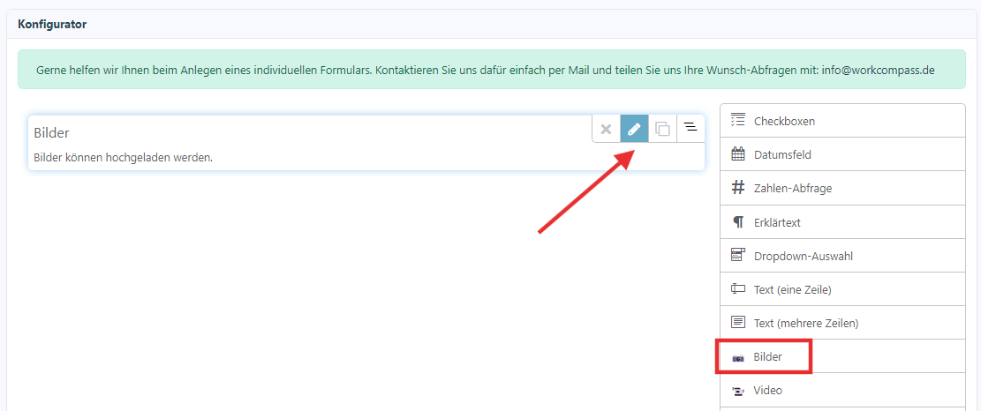
Task: Add an Erklärtext element
Action: 842,221
